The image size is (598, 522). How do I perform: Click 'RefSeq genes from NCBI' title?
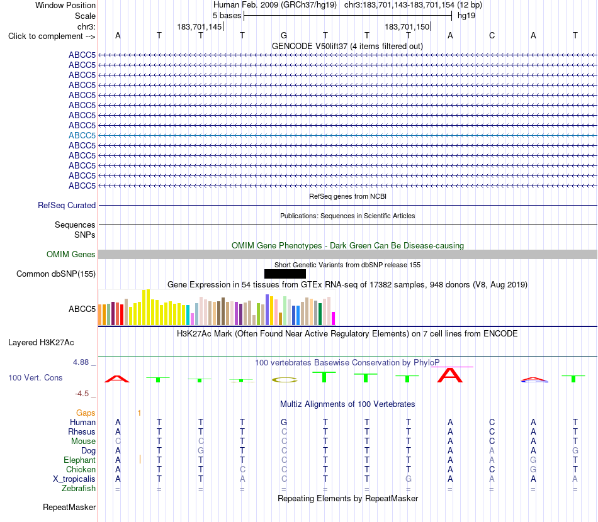coord(347,196)
